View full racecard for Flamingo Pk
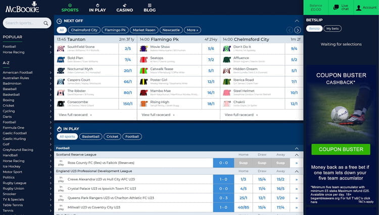This screenshot has height=215, width=379. (x=158, y=115)
